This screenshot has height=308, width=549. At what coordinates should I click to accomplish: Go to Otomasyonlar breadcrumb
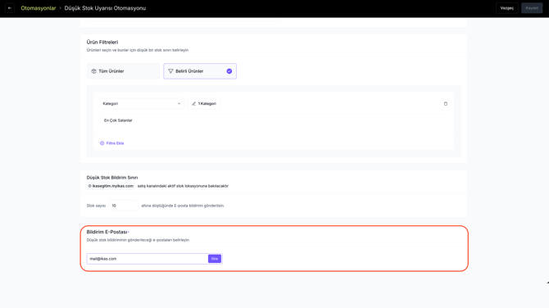[x=39, y=8]
